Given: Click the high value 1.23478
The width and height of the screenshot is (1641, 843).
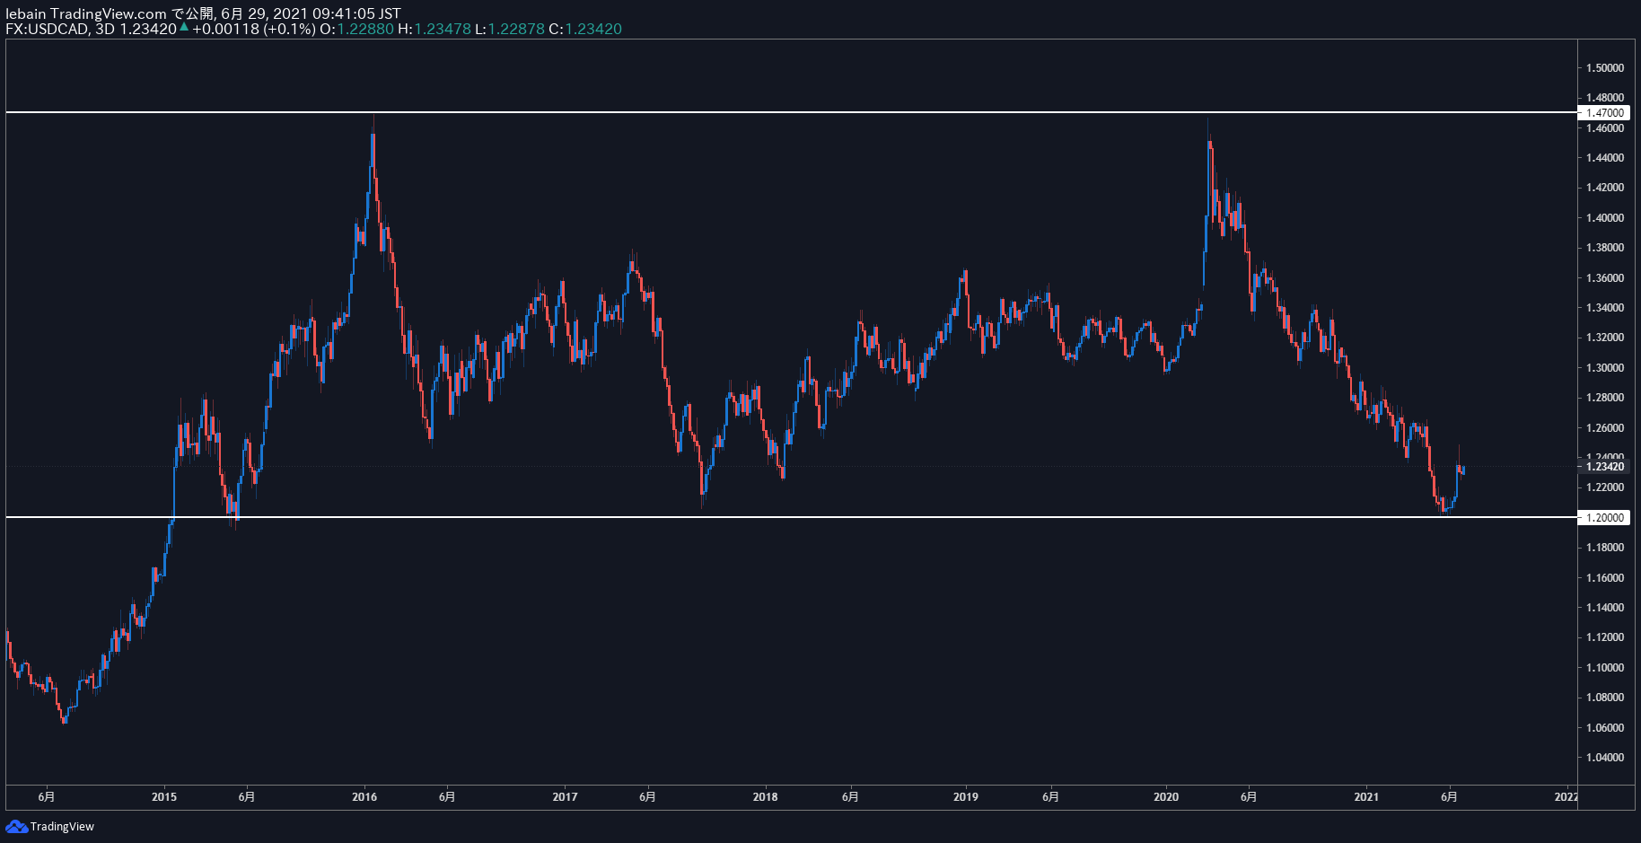Looking at the screenshot, I should 443,29.
